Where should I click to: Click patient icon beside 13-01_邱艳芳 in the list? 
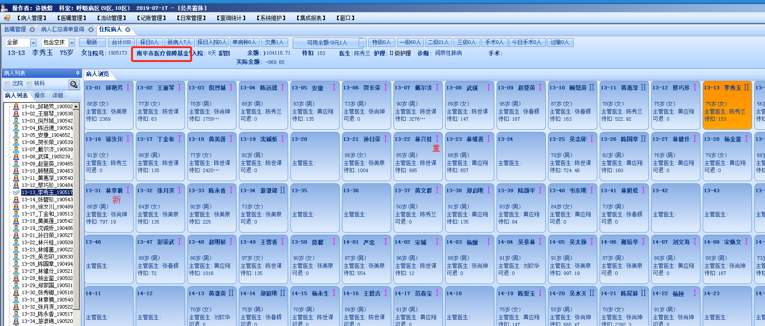(x=16, y=106)
